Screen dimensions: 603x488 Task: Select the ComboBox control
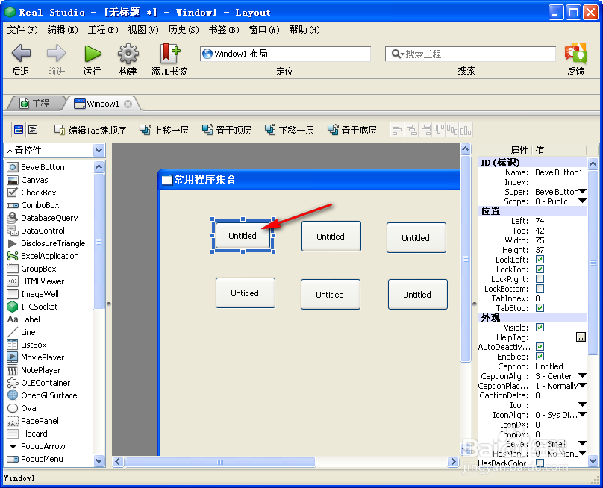(x=40, y=205)
